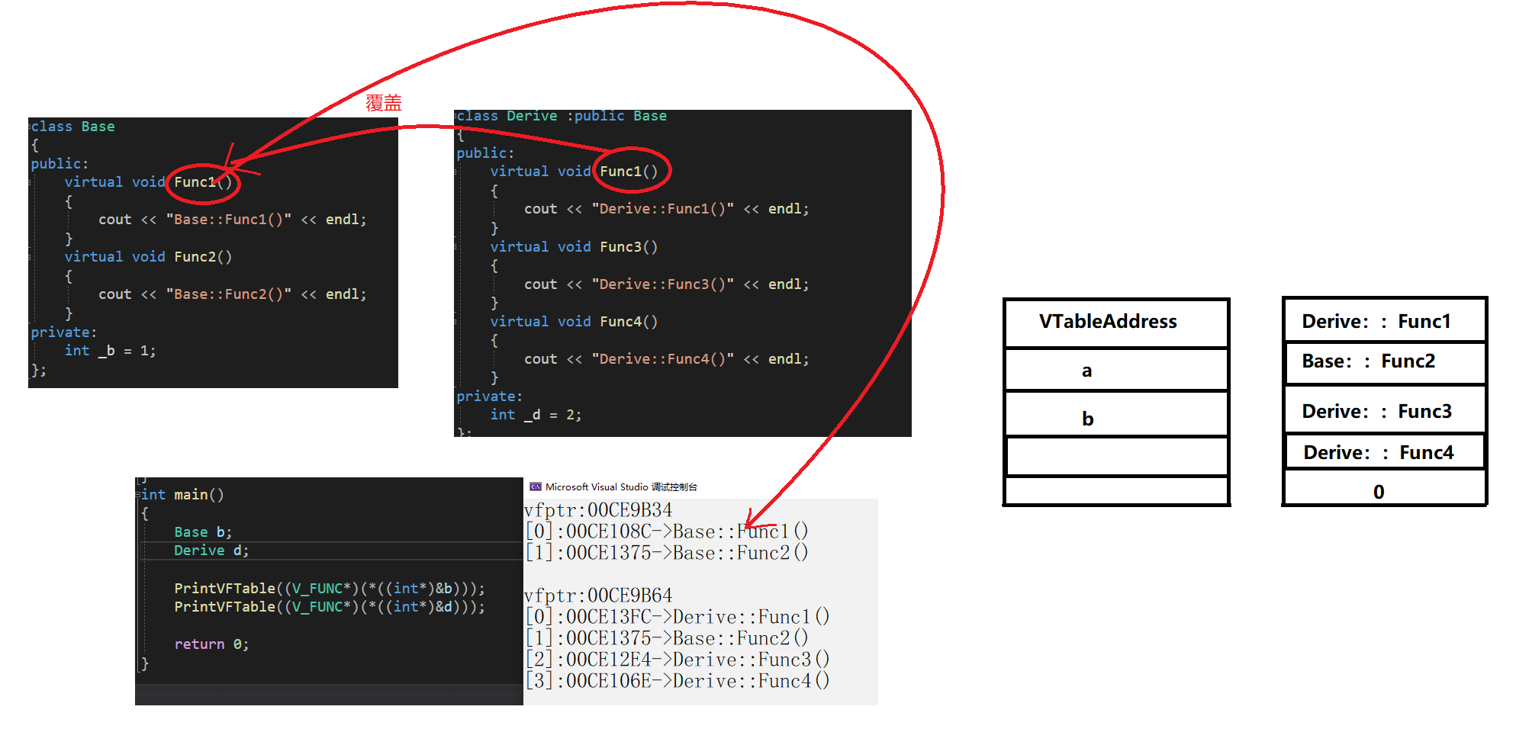
Task: Click the PrintVFTable call for &d
Action: point(328,607)
